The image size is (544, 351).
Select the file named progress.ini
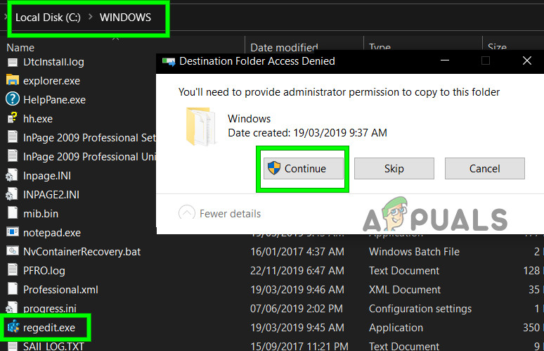[x=50, y=308]
